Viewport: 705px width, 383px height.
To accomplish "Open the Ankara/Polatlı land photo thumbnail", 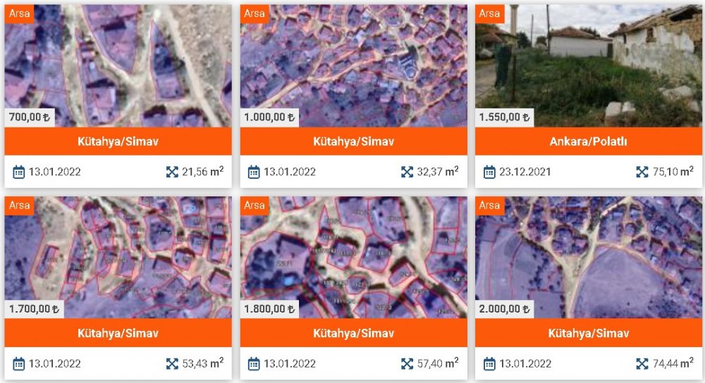I will click(588, 65).
